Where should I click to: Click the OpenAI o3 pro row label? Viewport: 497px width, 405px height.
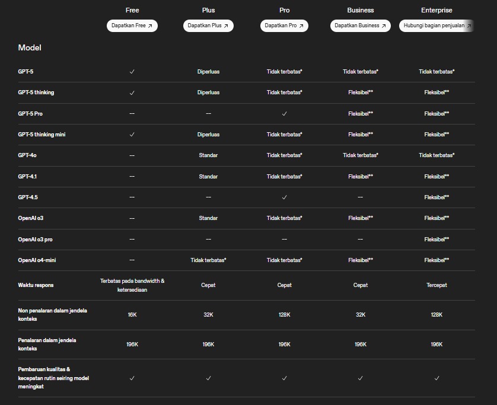(x=36, y=240)
